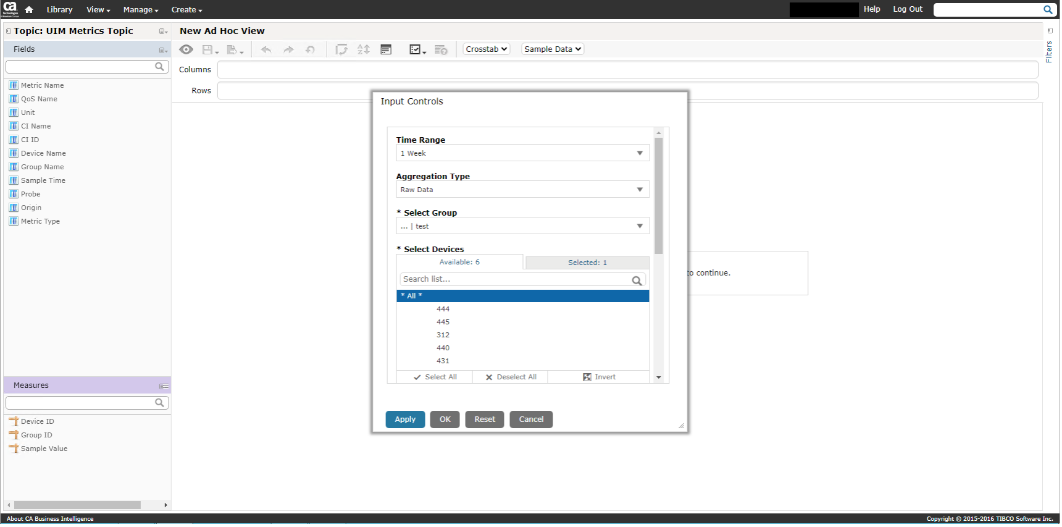The height and width of the screenshot is (527, 1062).
Task: Select device 444 in the list
Action: click(443, 309)
